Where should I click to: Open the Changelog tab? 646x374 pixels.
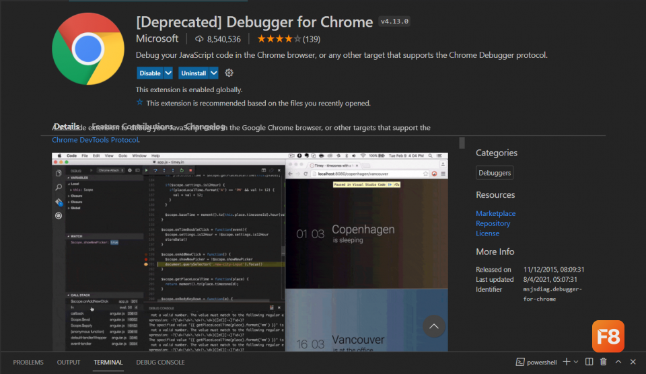tap(205, 126)
